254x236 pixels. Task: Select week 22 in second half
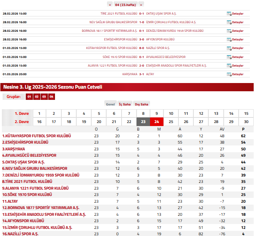click(x=129, y=122)
